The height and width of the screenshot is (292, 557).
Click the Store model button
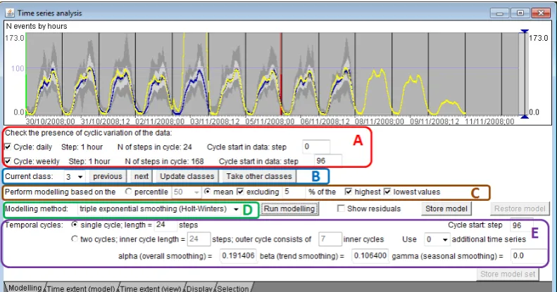[446, 208]
